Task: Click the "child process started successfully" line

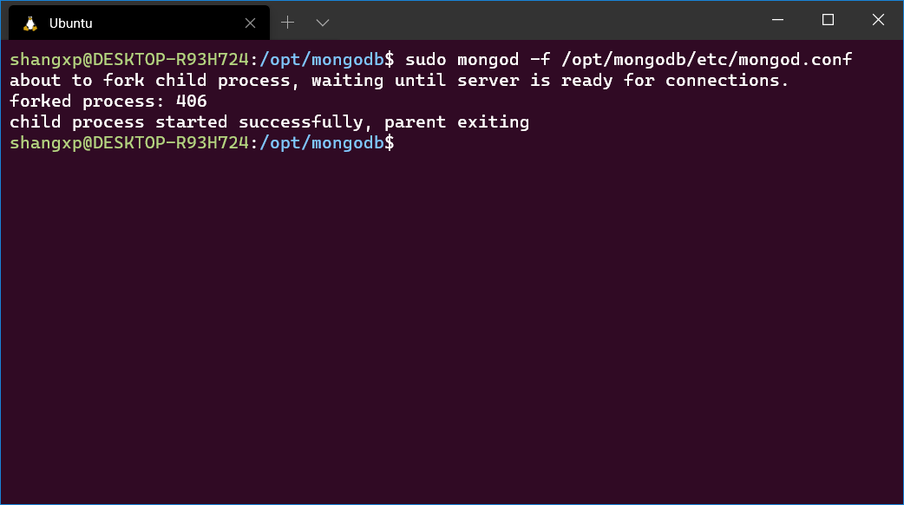Action: pyautogui.click(x=191, y=122)
